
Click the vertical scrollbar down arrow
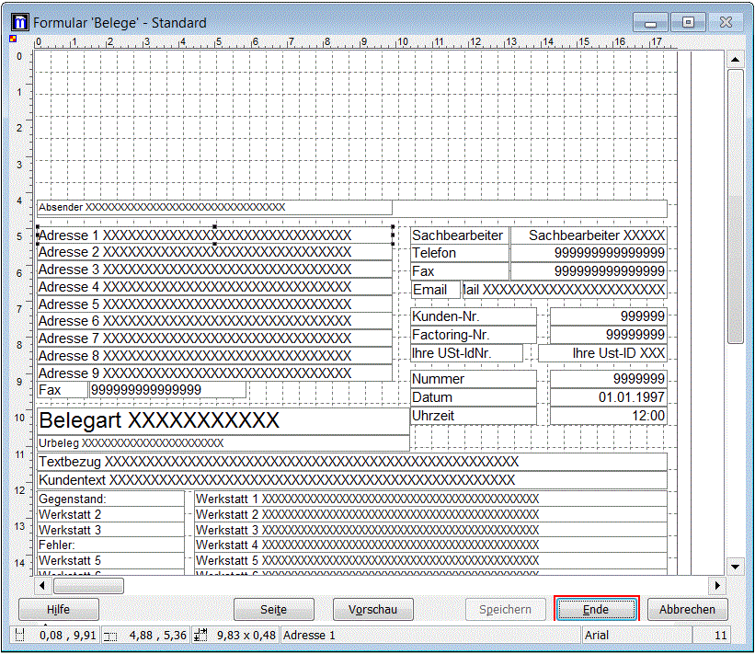point(736,567)
